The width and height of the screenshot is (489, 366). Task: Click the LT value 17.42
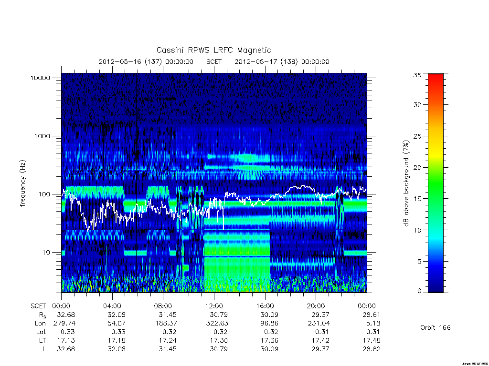tap(320, 340)
